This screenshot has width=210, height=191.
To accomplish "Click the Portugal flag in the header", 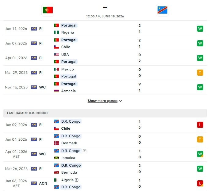I will [x=48, y=10].
